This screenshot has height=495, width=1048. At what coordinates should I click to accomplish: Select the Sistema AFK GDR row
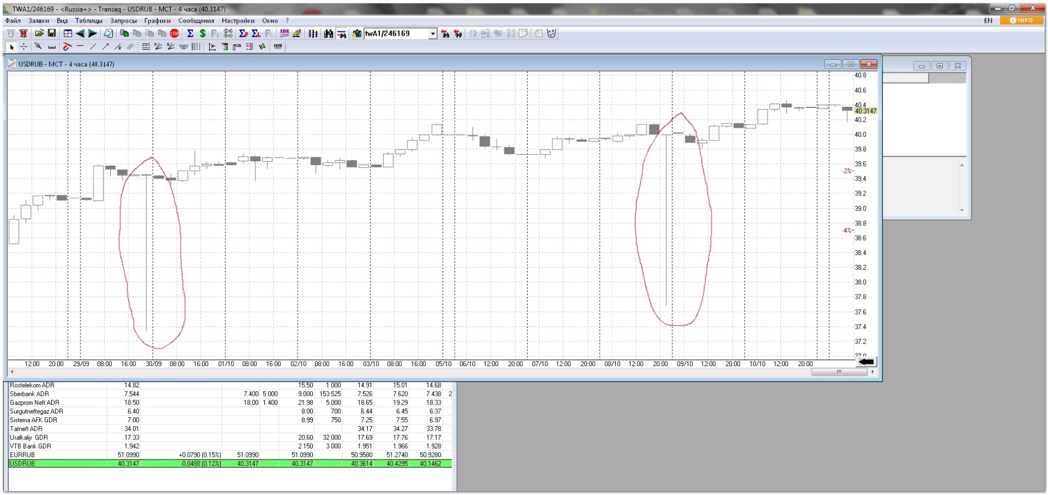click(x=230, y=420)
